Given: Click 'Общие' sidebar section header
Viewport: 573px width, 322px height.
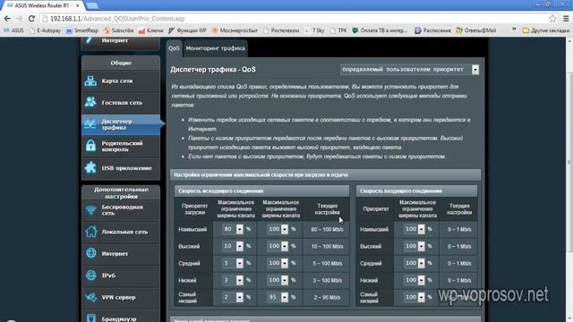Looking at the screenshot, I should click(121, 63).
